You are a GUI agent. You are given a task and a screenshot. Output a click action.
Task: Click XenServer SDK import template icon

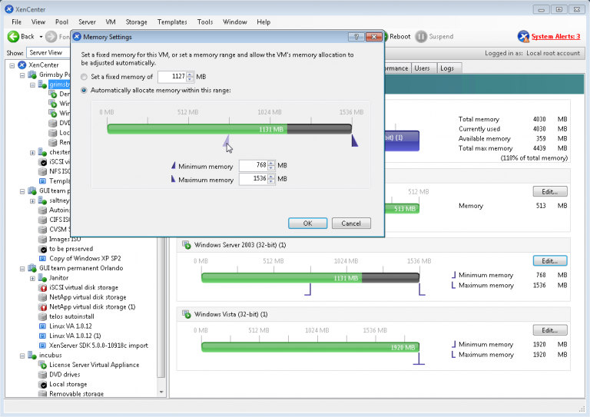[43, 346]
